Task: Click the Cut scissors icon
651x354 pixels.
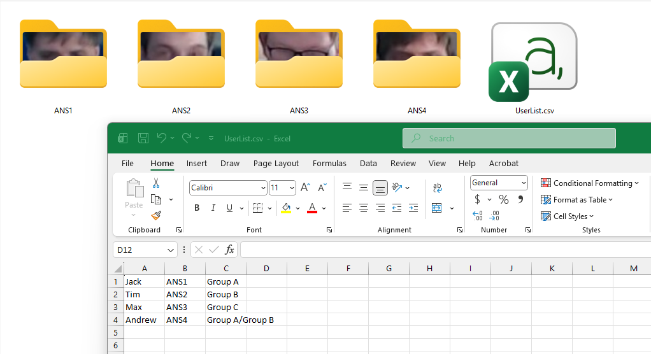Action: (156, 183)
